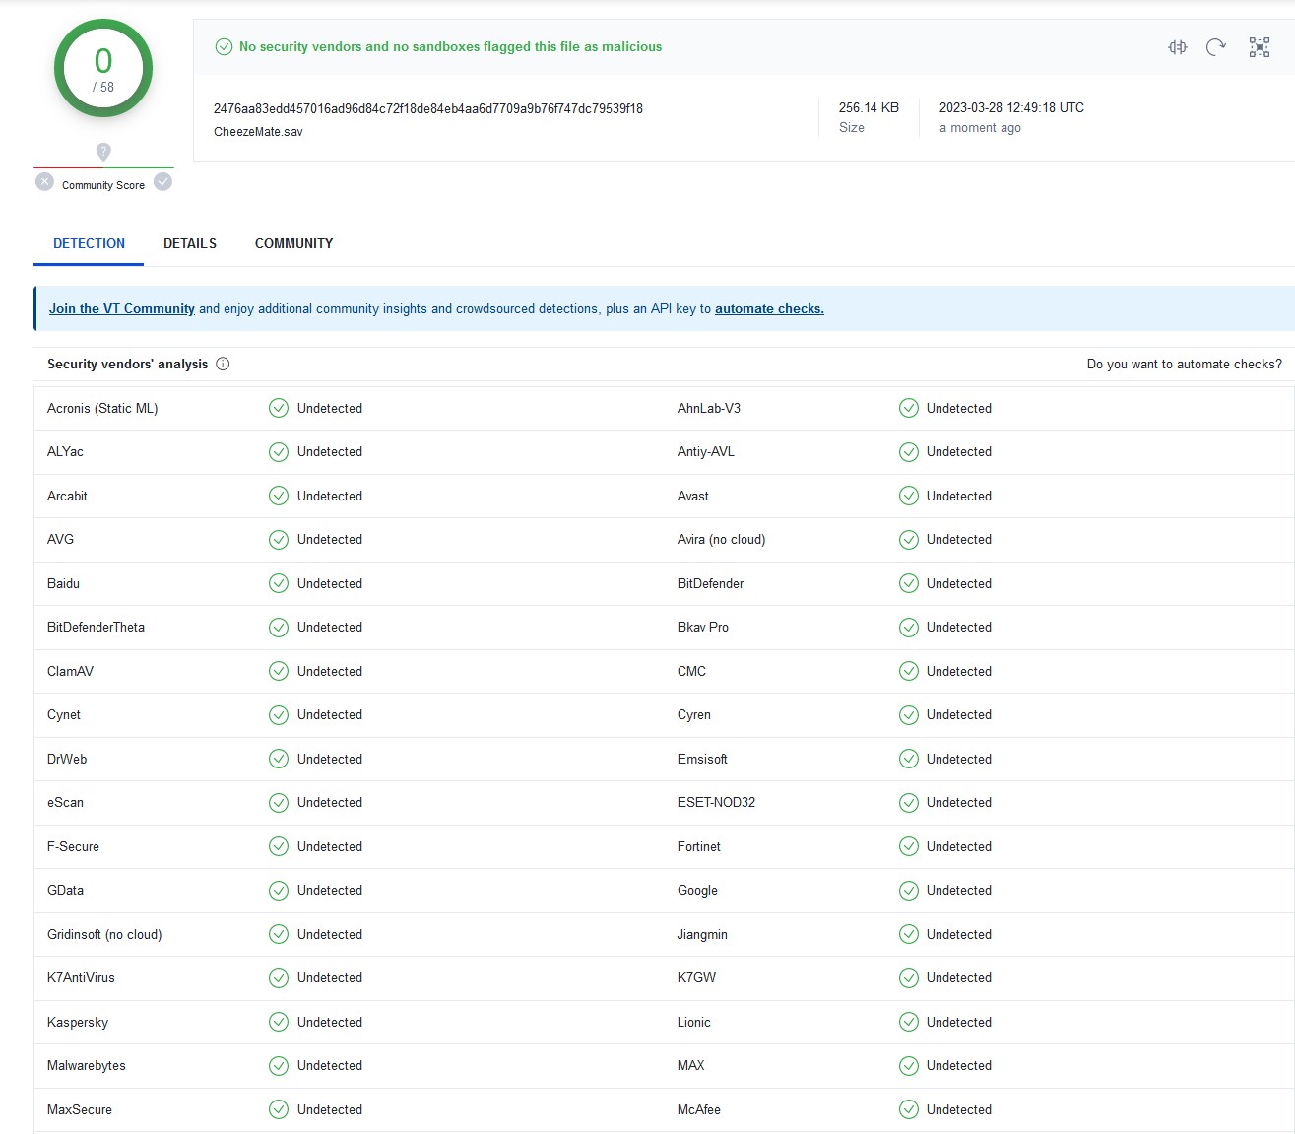Viewport: 1295px width, 1134px height.
Task: Click the Bkav Pro vendor name
Action: pos(703,628)
